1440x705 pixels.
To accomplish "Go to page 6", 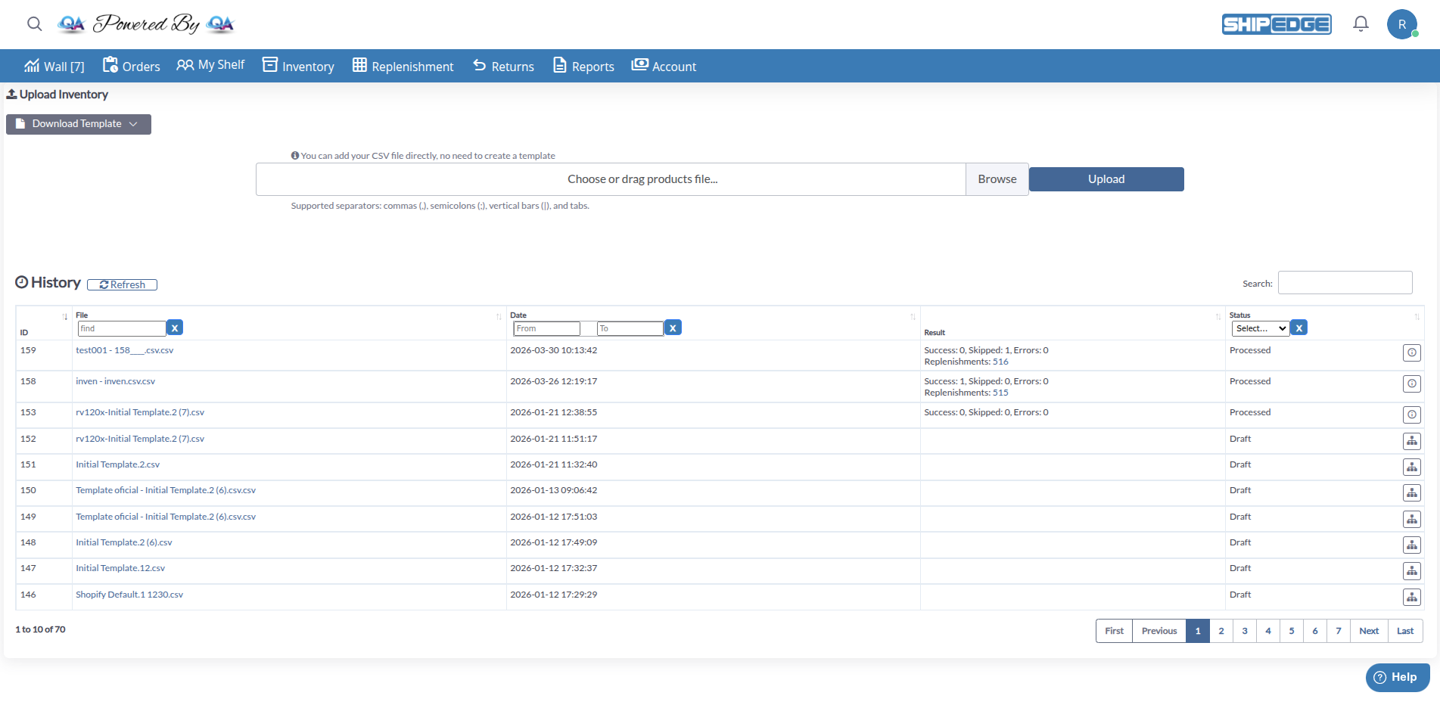I will (1315, 631).
